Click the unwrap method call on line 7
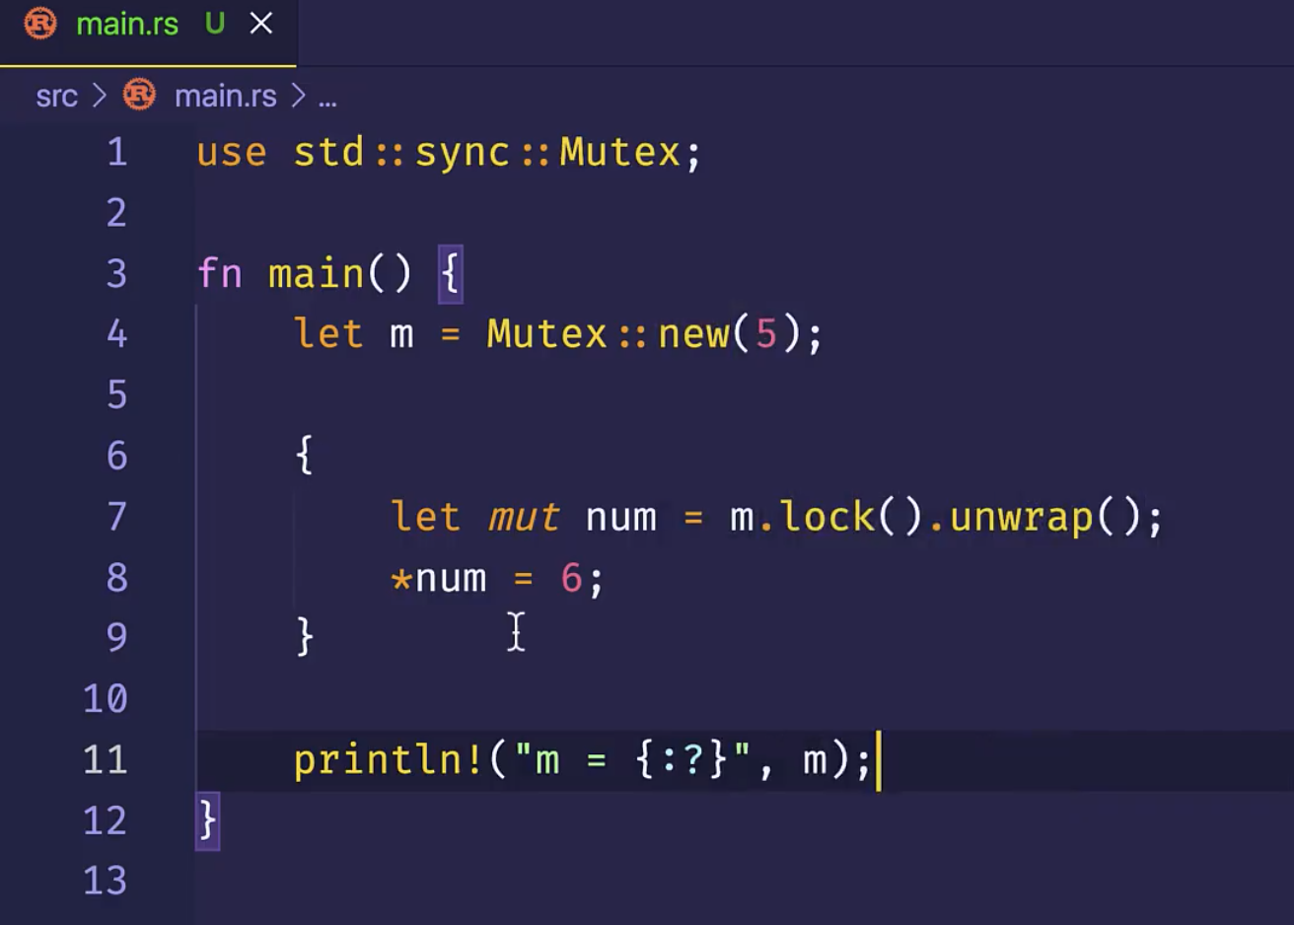Screen dimensions: 1294x925 [x=1021, y=517]
